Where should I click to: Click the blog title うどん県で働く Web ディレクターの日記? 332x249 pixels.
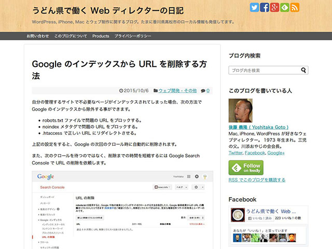click(x=108, y=10)
